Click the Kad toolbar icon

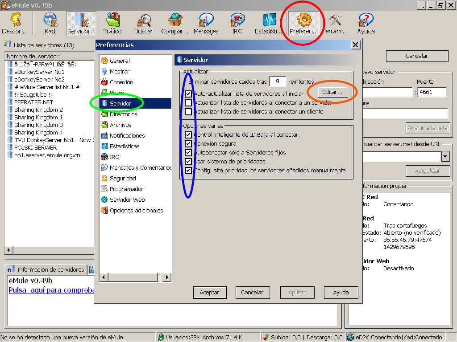50,23
